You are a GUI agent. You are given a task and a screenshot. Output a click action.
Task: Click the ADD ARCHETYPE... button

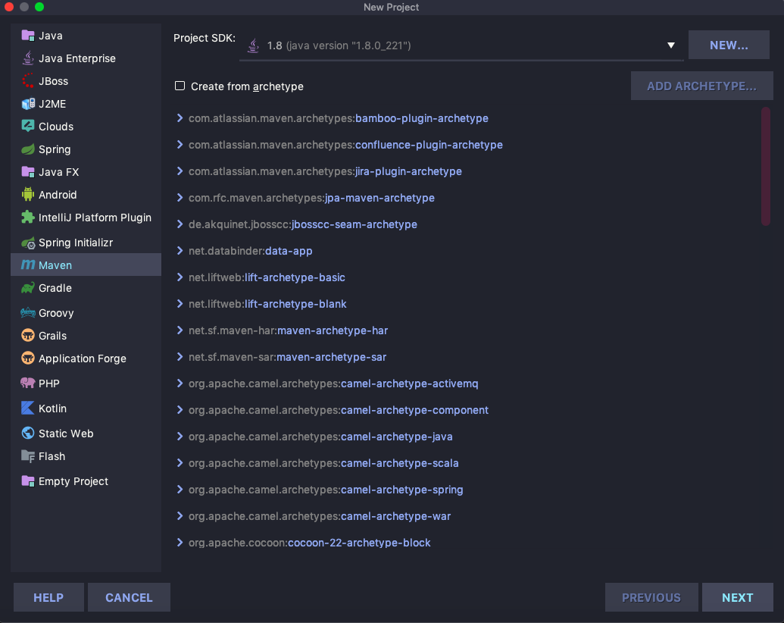click(x=701, y=86)
